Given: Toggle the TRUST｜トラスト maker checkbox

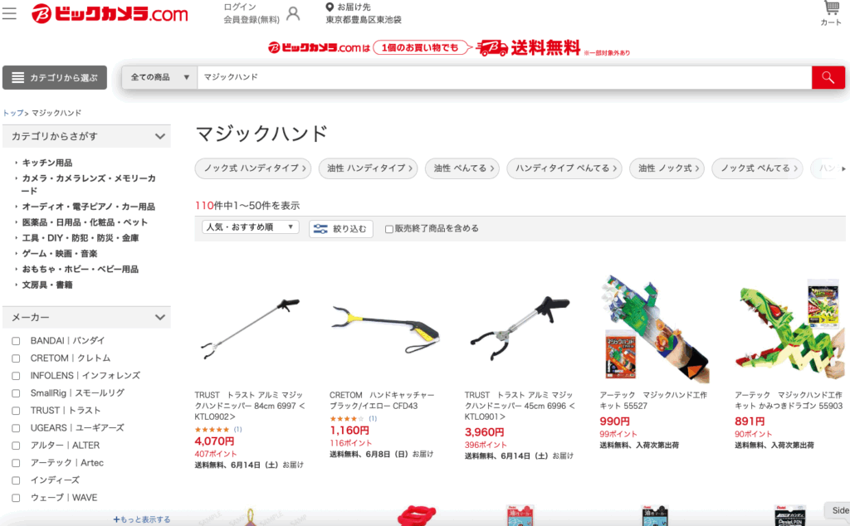Looking at the screenshot, I should [16, 411].
